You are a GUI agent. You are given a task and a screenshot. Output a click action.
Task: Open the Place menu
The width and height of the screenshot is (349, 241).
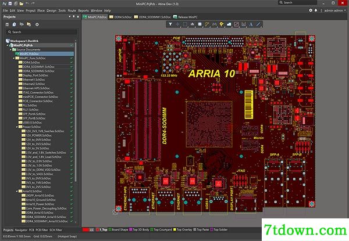(41, 10)
